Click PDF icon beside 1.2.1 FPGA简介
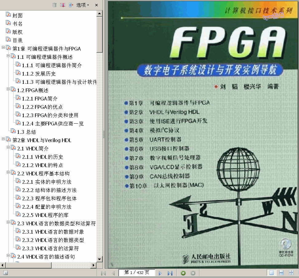Screen dimensions: 299x278 pos(18,98)
